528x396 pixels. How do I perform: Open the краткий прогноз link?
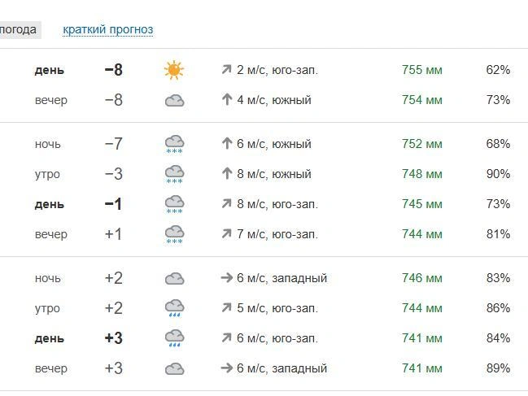(x=108, y=29)
